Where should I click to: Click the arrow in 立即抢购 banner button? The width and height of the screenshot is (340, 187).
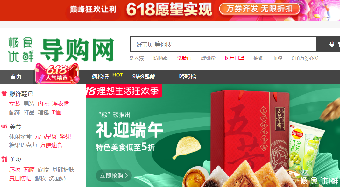[127, 176]
